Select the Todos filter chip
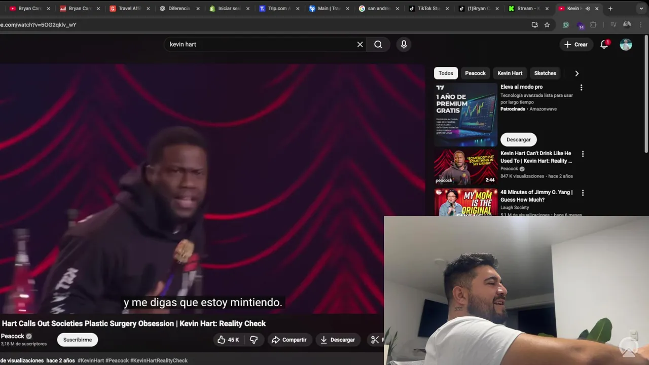Viewport: 649px width, 365px height. pyautogui.click(x=446, y=73)
